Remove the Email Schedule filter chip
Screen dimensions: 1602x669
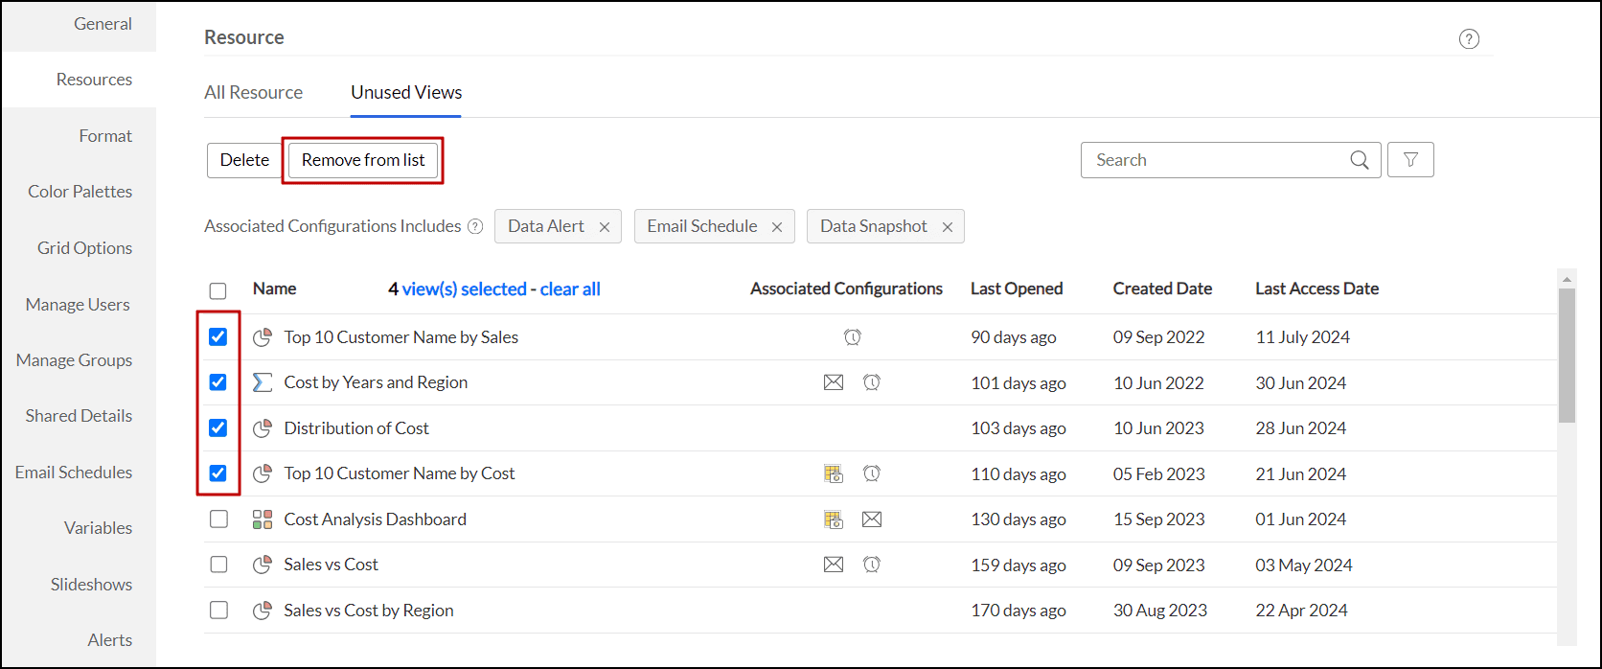[777, 227]
